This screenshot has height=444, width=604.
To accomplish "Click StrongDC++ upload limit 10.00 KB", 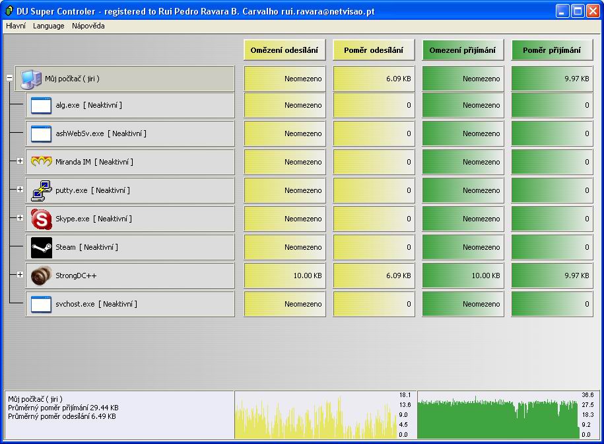I will [x=285, y=276].
